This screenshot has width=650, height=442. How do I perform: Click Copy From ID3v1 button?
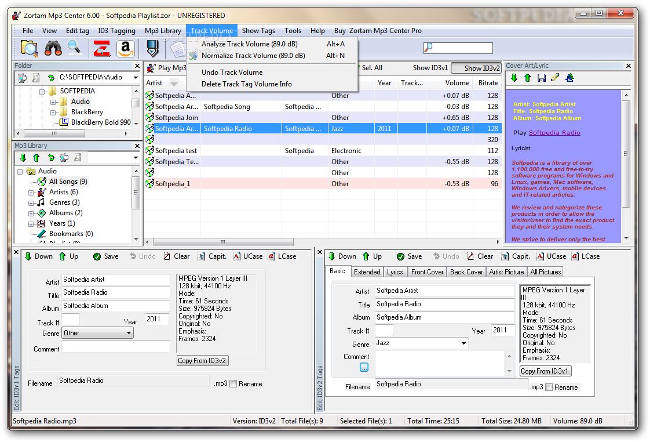545,371
